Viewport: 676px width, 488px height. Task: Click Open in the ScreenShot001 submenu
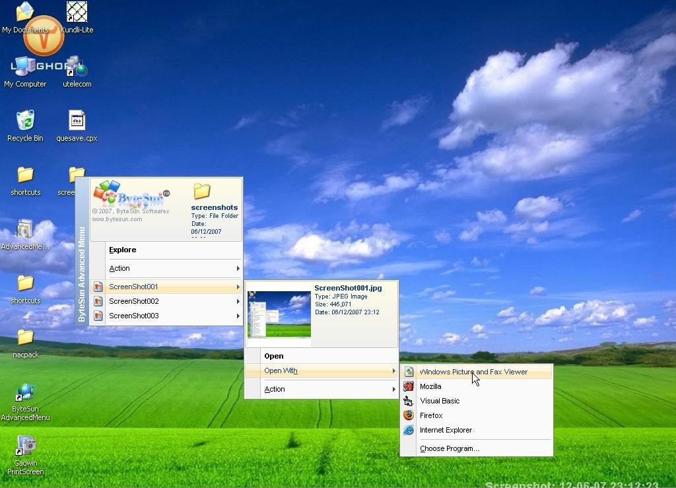(273, 356)
